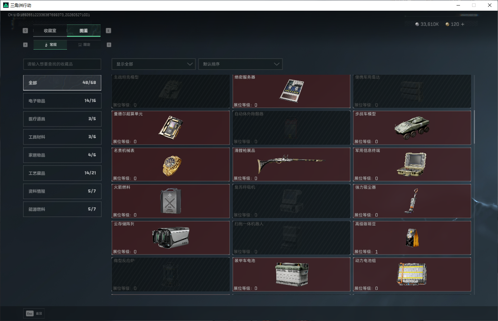Click the plus icon next to 120 currency
The width and height of the screenshot is (498, 321).
(462, 24)
